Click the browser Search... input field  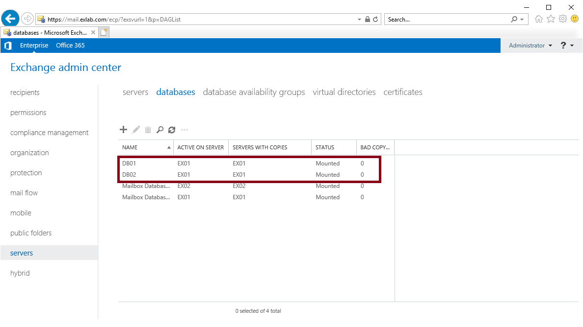[x=446, y=19]
